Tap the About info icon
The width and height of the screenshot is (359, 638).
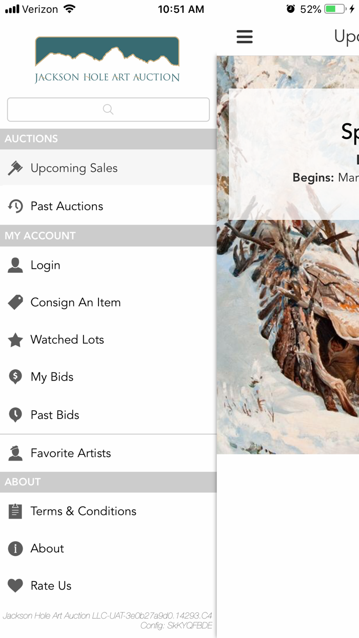[x=15, y=548]
